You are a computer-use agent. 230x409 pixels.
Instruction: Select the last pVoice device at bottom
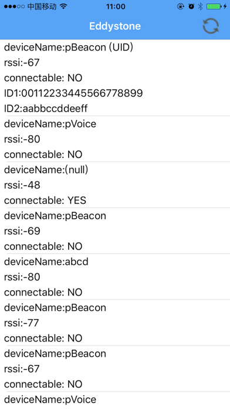(x=115, y=400)
